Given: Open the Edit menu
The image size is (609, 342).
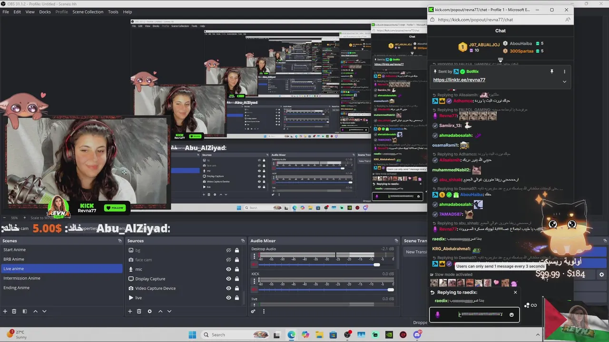Looking at the screenshot, I should [17, 12].
